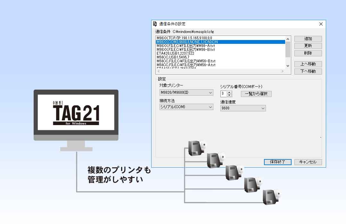
Task: Open the 通信速度 dropdown showing 9600
Action: pyautogui.click(x=243, y=108)
